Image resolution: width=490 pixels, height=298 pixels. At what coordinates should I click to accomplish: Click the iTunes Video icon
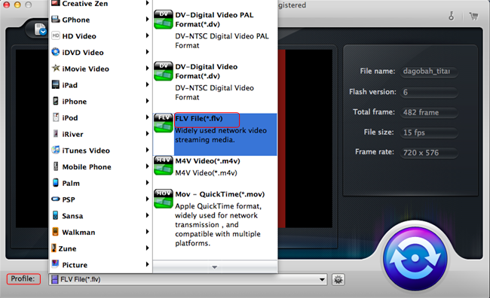click(56, 150)
